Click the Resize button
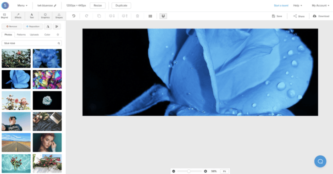Viewport: 333px width, 174px height. click(98, 6)
